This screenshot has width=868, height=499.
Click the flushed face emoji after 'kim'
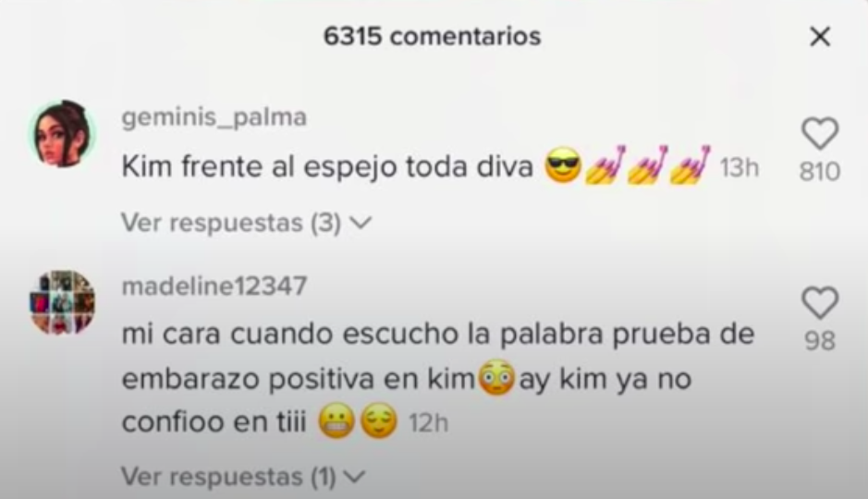(496, 378)
